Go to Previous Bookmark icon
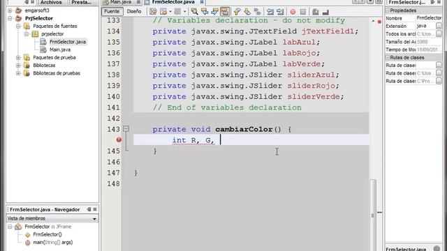The height and width of the screenshot is (251, 447). point(237,12)
